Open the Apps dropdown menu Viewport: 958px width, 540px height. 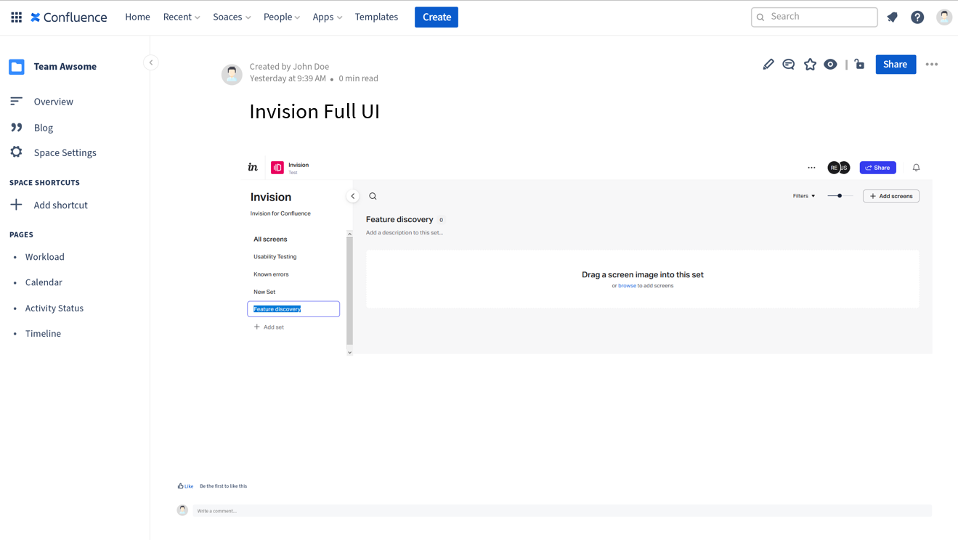327,17
